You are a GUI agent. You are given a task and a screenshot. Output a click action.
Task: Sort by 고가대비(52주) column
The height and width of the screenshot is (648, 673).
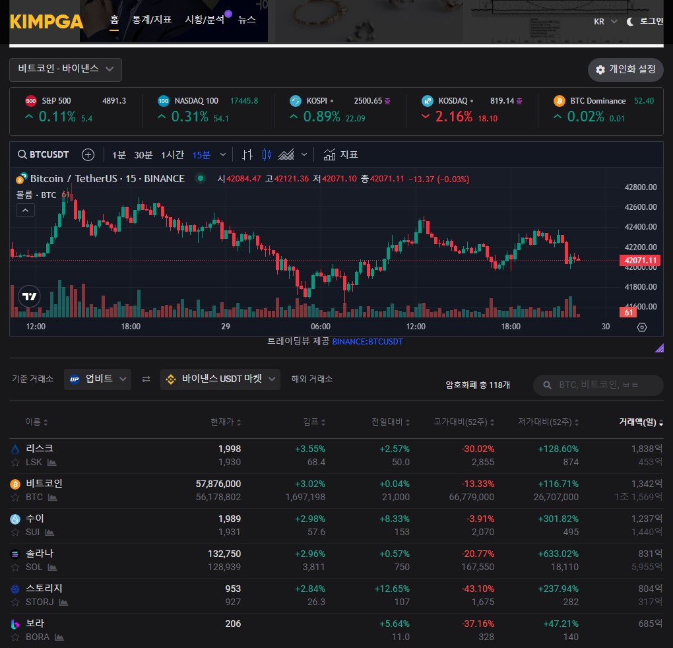[x=464, y=422]
